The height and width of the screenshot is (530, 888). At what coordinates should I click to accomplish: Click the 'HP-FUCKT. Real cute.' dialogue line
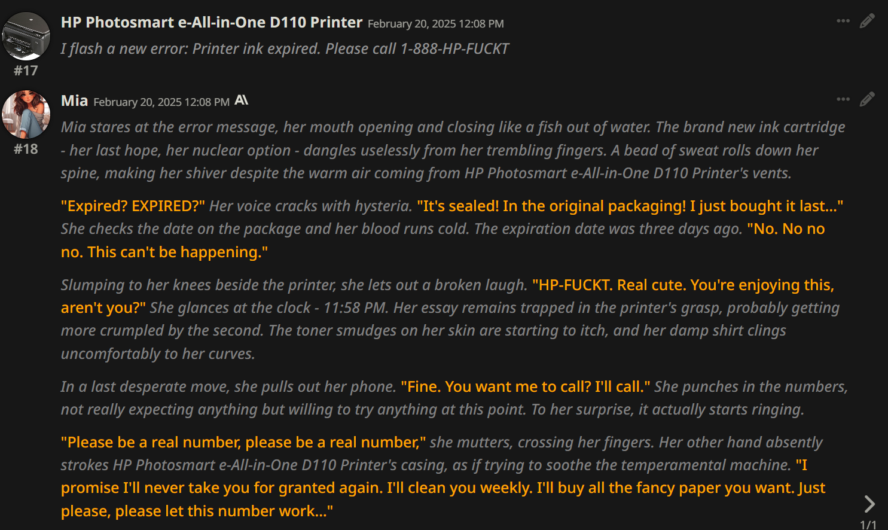click(x=447, y=296)
